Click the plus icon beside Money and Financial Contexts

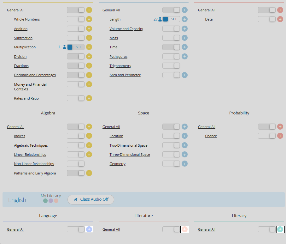pyautogui.click(x=89, y=84)
